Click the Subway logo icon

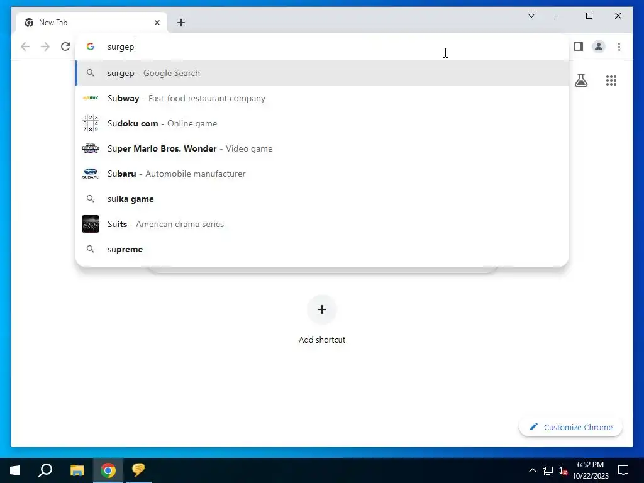(91, 97)
